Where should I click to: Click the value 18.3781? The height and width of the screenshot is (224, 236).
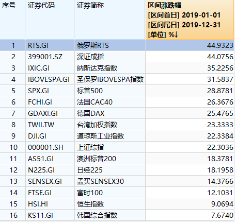220,159
